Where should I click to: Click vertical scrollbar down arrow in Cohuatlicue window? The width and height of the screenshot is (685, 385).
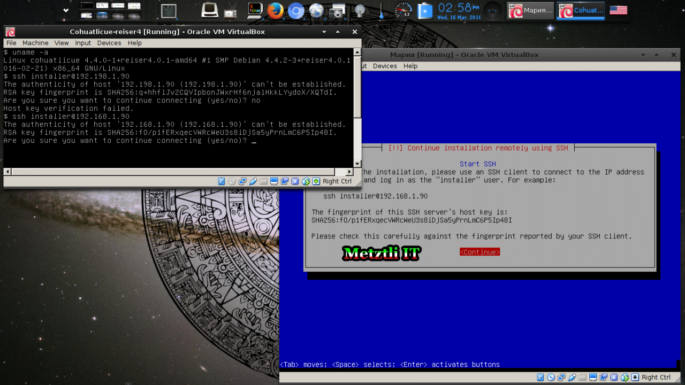(x=357, y=164)
